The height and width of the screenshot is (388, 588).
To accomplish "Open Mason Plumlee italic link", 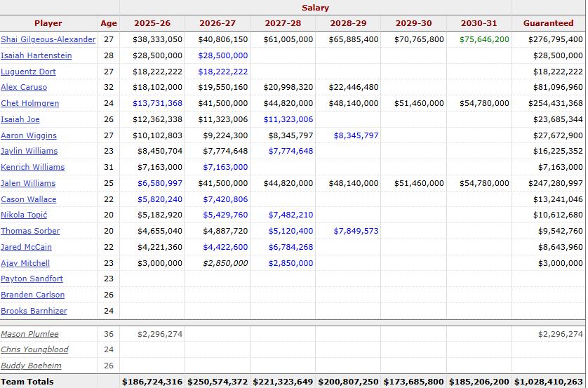I will [x=29, y=334].
